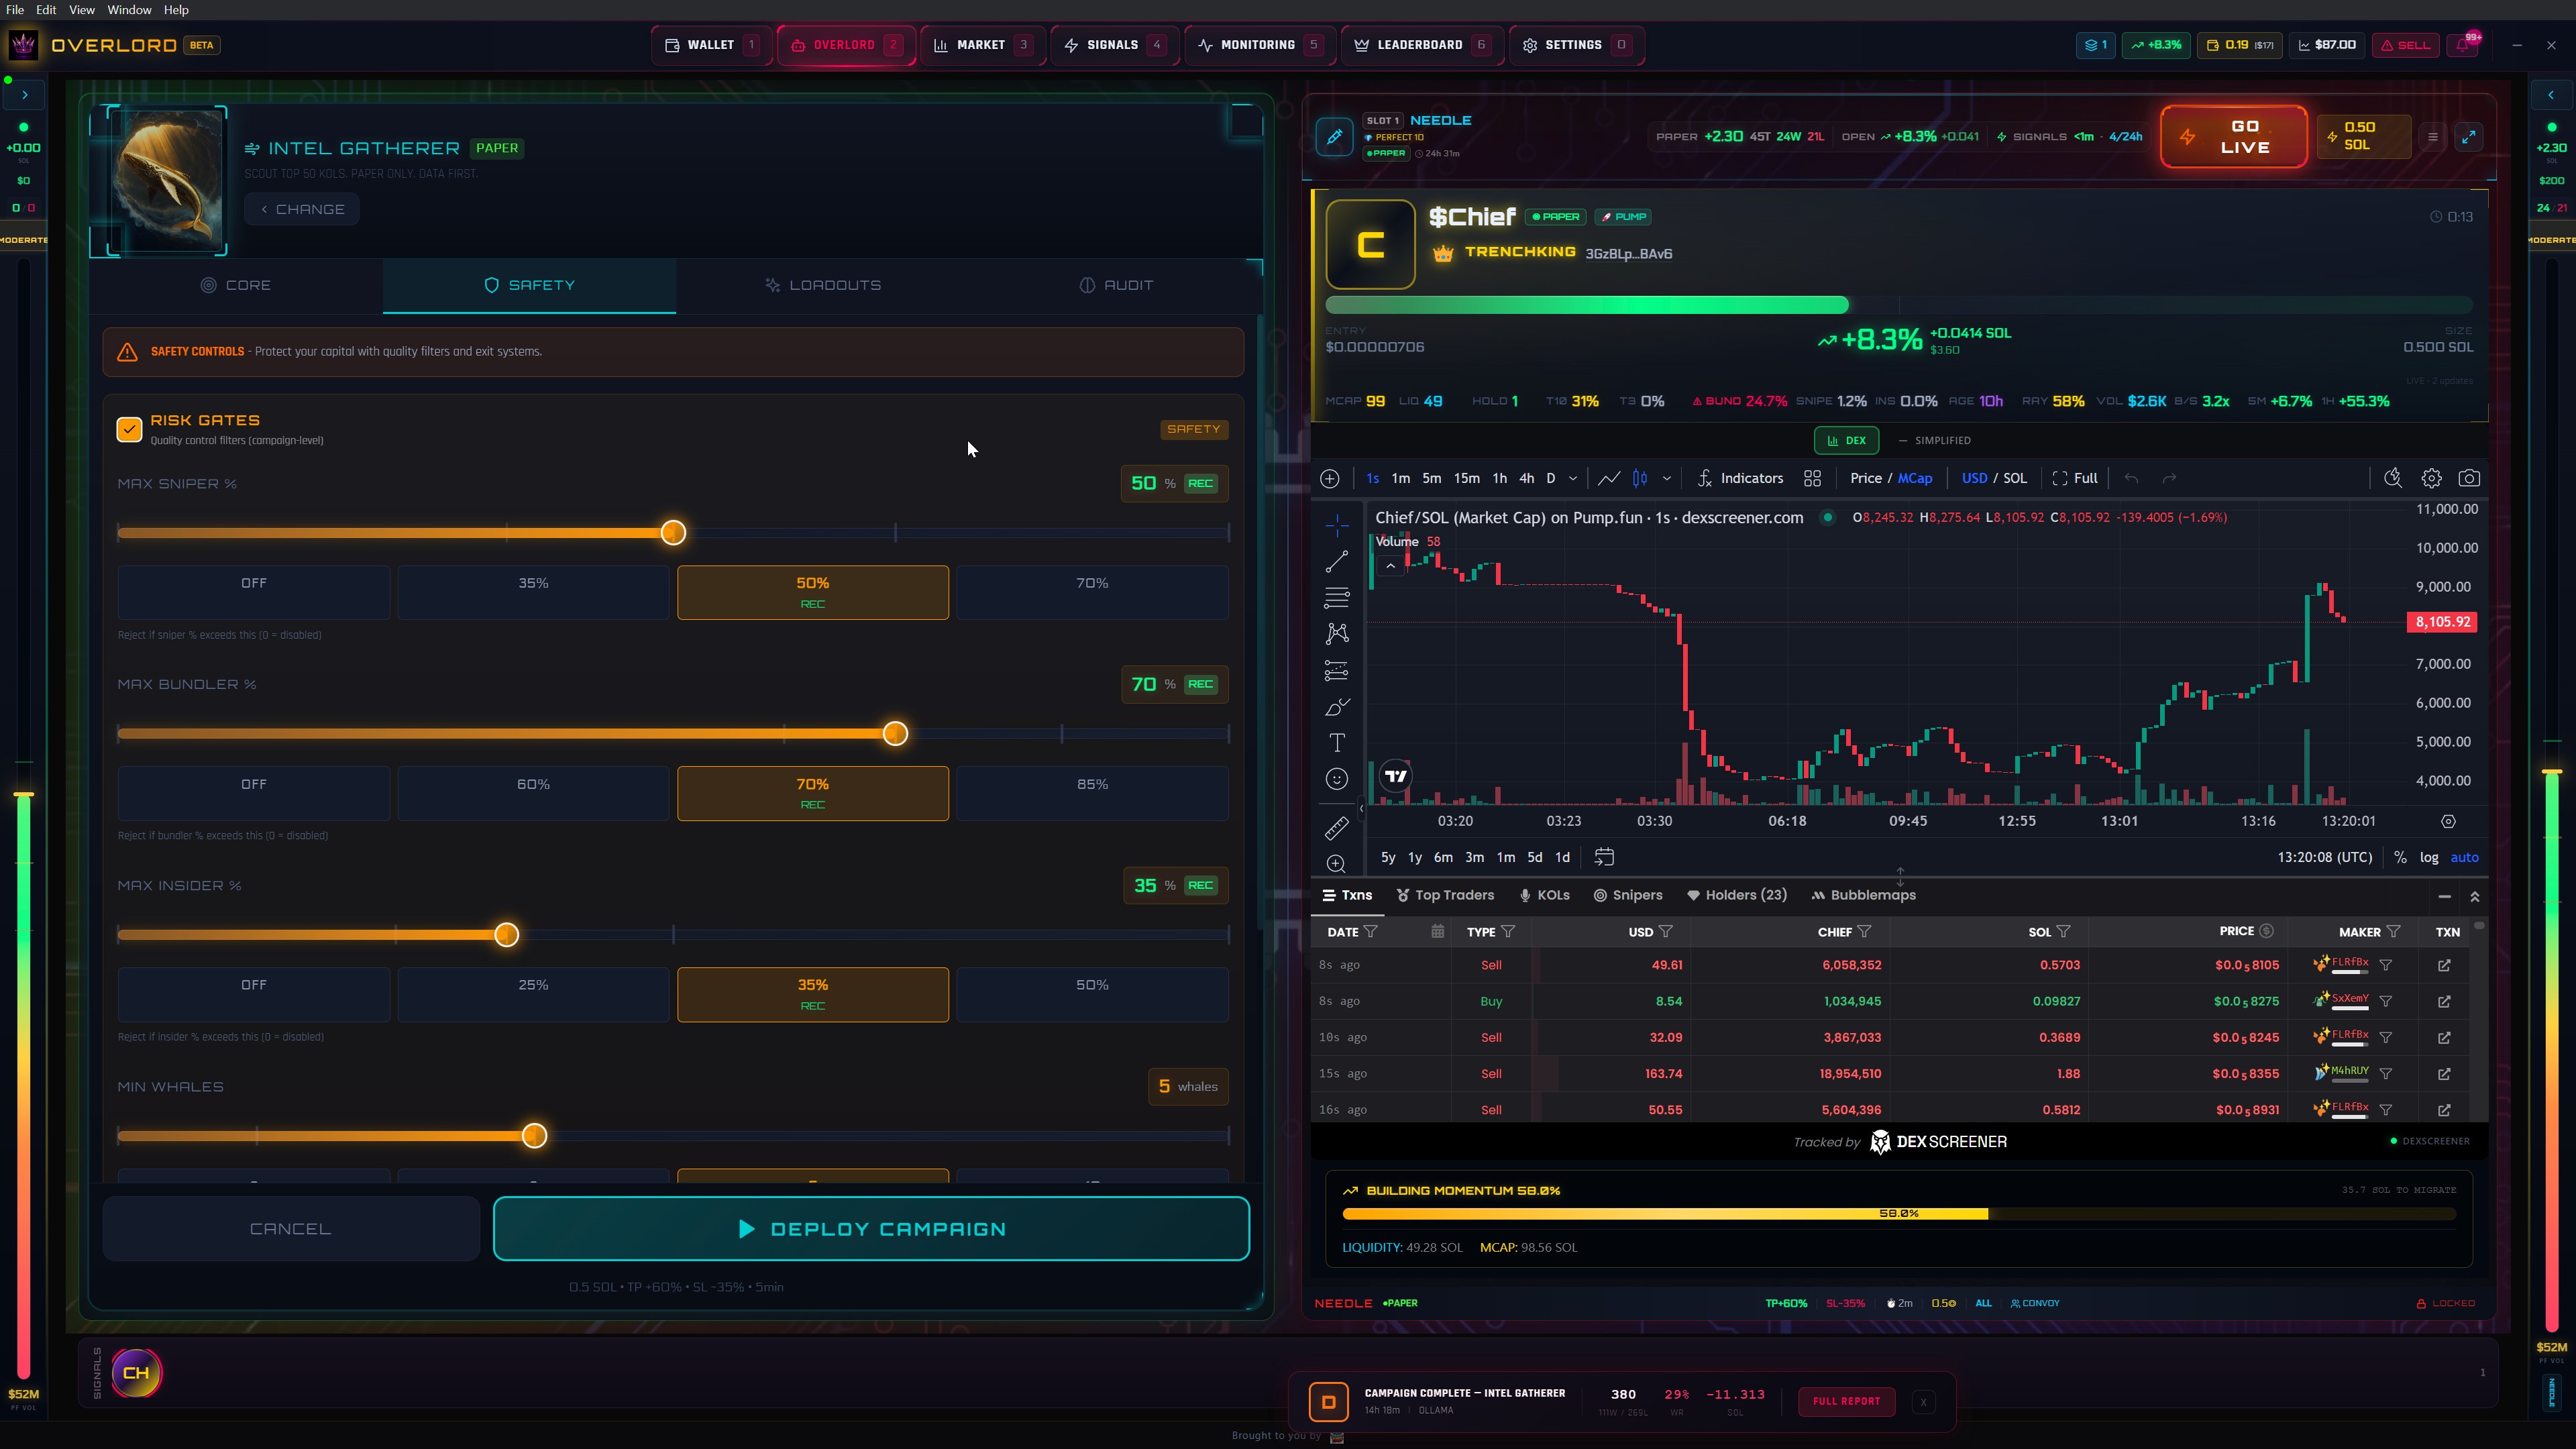Viewport: 2576px width, 1449px height.
Task: Switch to the LOADOUTS tab
Action: click(823, 285)
